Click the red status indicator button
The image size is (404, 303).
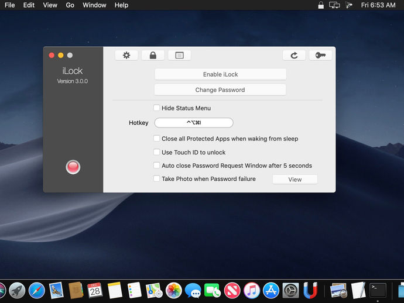(73, 167)
